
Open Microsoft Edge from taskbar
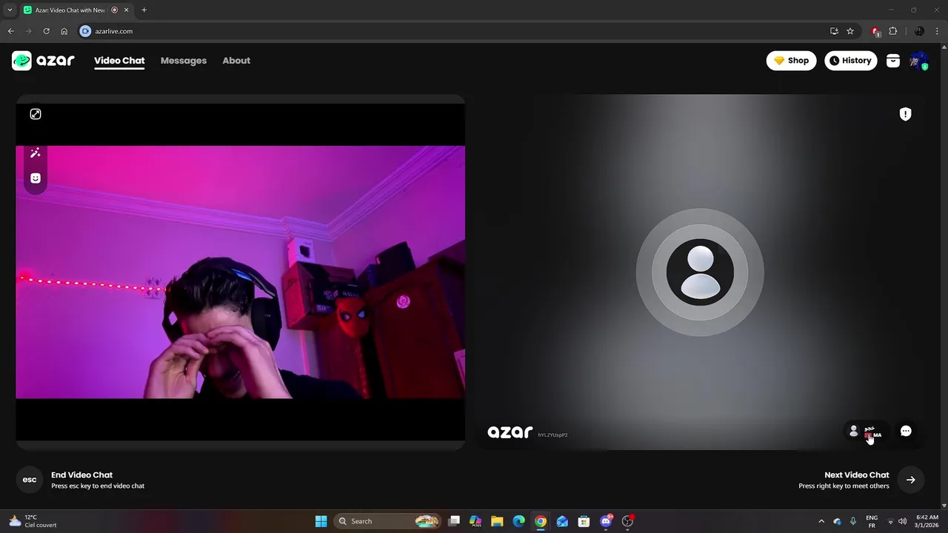pos(519,521)
